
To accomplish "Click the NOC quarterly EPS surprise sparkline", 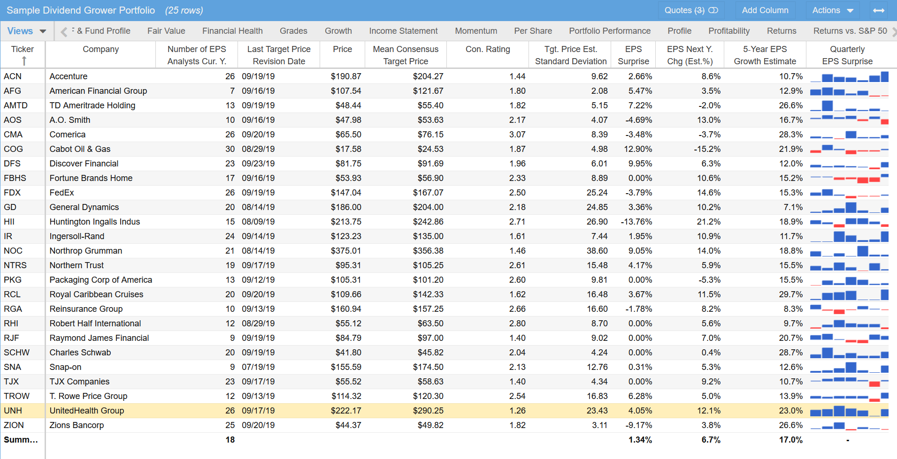I will [849, 251].
